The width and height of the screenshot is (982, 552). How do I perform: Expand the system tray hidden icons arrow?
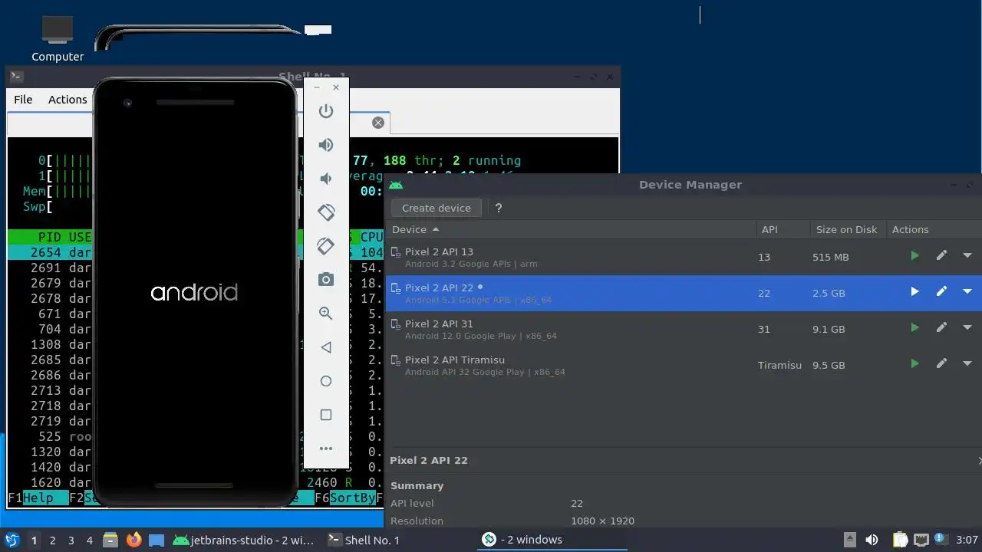(x=849, y=540)
